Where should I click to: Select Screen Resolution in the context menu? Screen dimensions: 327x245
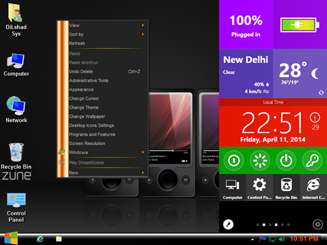pos(106,143)
